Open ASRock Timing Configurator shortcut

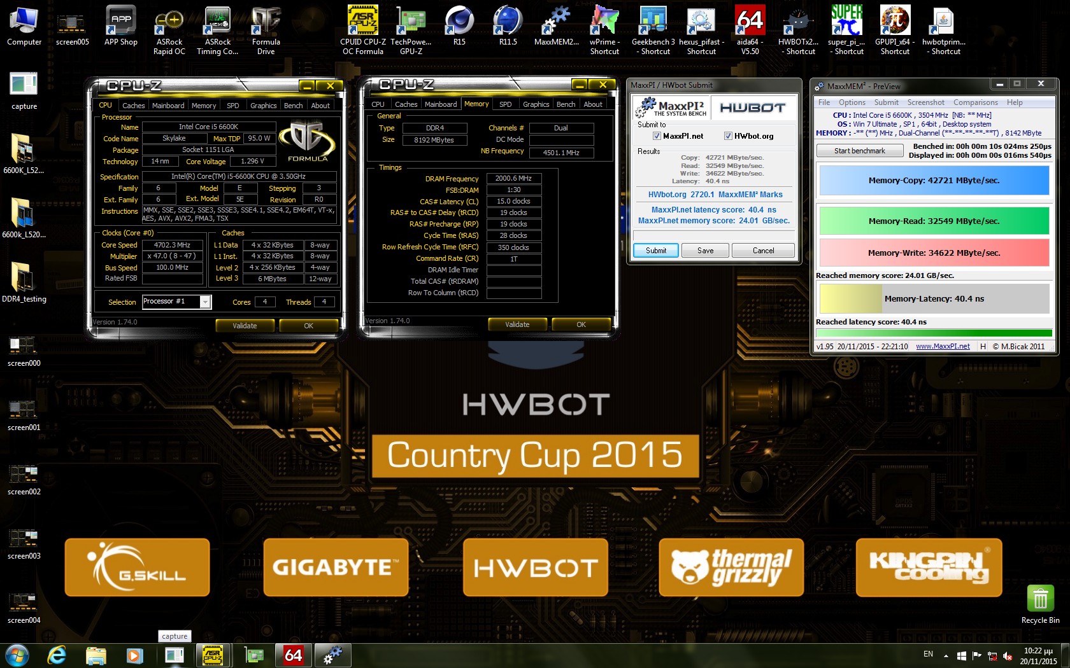tap(218, 31)
